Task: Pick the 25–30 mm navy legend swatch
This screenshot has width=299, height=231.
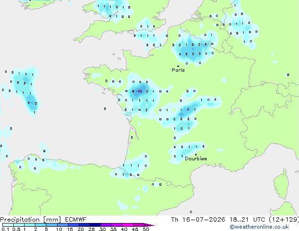Action: [x=95, y=225]
